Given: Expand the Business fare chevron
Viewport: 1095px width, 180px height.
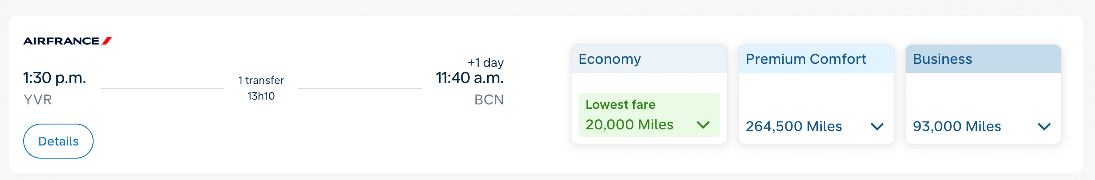Looking at the screenshot, I should pos(1044,127).
